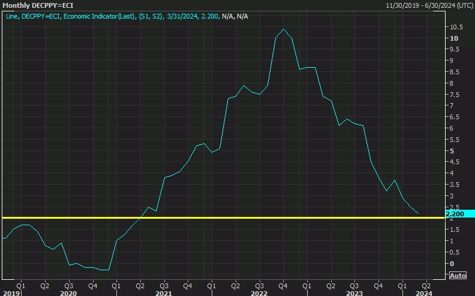
Task: Select the 2023 year label on time axis
Action: (x=354, y=292)
